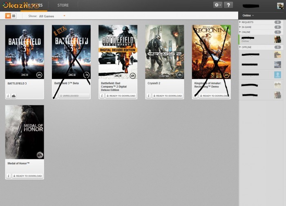Download Kingdoms of Amalur Reckoning Demo

(214, 96)
